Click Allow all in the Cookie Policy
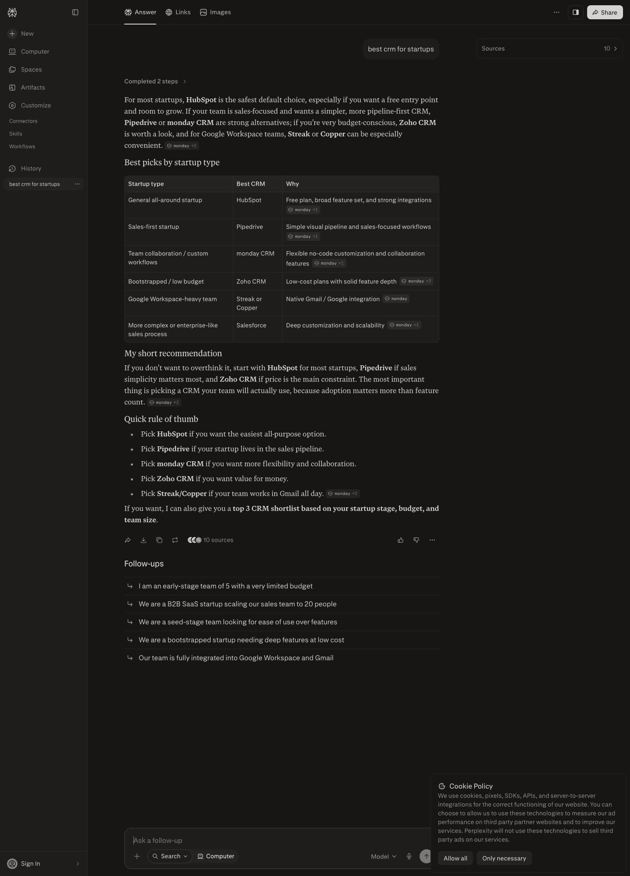 coord(455,858)
